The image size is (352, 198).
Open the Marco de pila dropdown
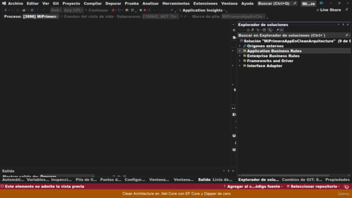click(x=244, y=16)
